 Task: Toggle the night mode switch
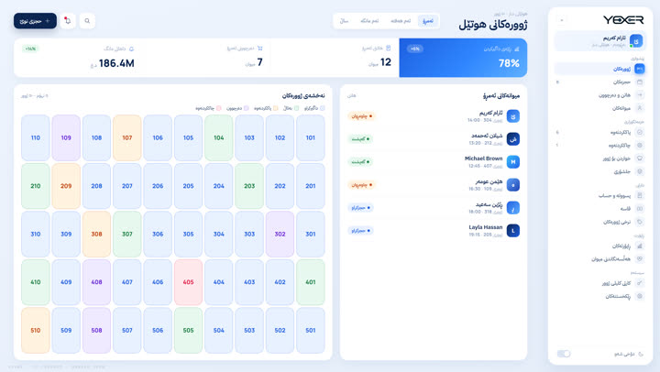(x=563, y=354)
